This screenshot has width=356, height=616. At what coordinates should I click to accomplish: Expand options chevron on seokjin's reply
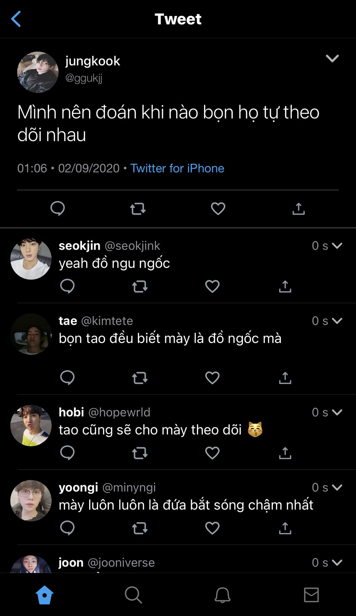click(x=337, y=246)
